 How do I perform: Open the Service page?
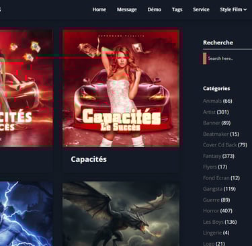(x=201, y=9)
